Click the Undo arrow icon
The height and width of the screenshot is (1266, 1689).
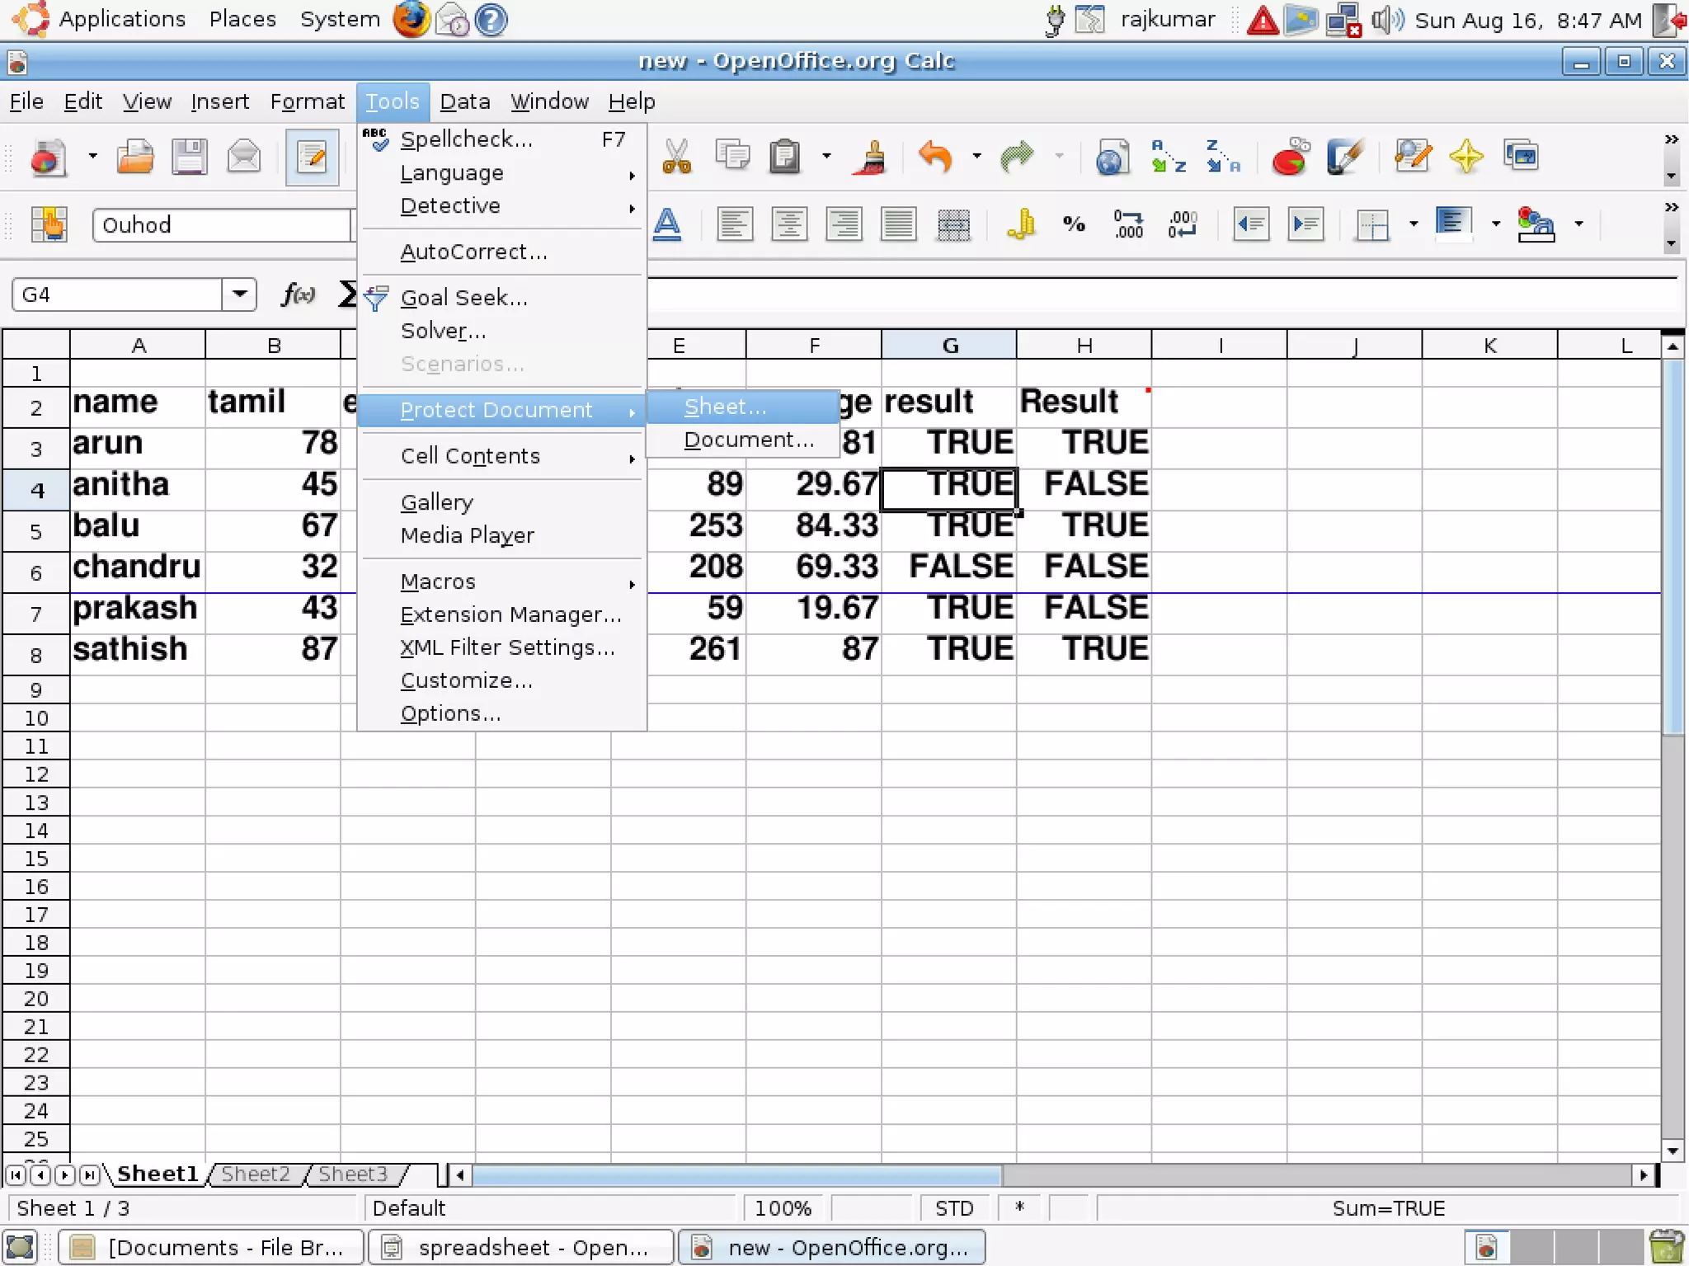pos(935,157)
